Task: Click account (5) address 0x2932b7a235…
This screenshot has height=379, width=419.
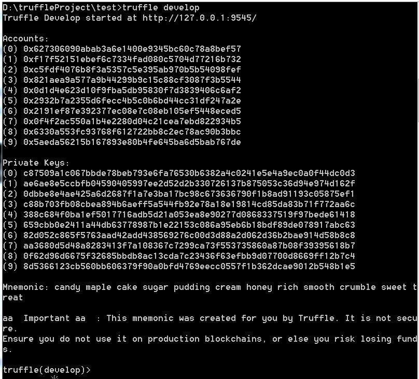Action: tap(132, 101)
